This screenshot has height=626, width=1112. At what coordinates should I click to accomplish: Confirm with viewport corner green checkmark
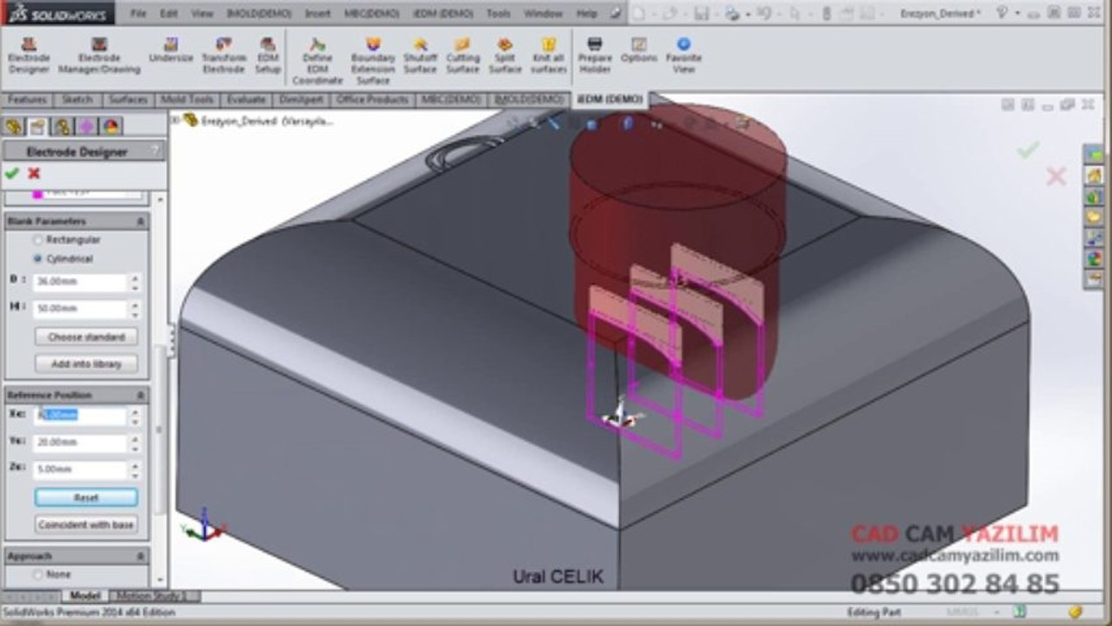[x=1029, y=150]
